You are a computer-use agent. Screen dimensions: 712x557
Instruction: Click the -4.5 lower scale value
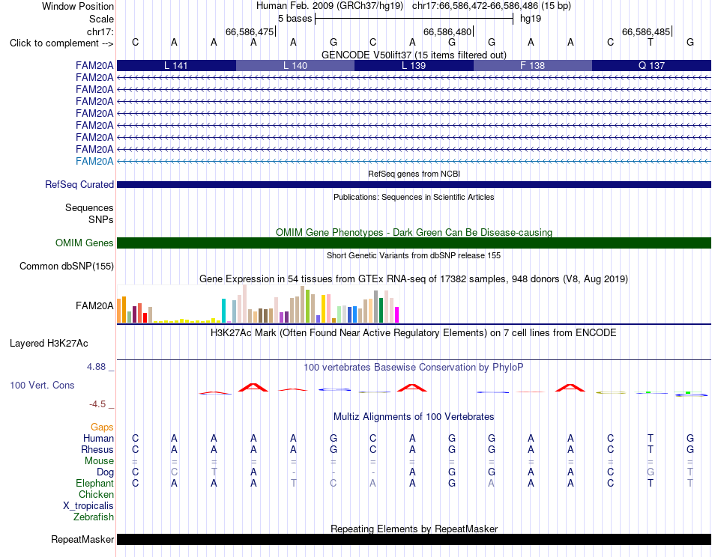(97, 404)
